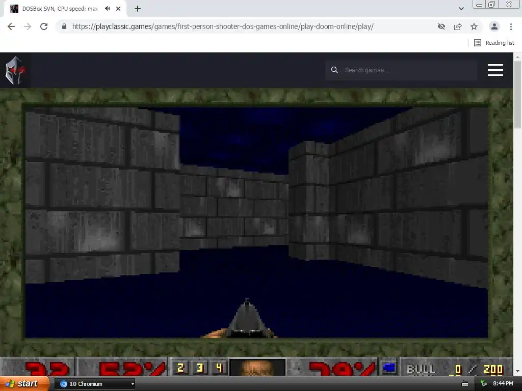Select the DOSBox SVN tab
The image size is (522, 391).
[x=60, y=9]
